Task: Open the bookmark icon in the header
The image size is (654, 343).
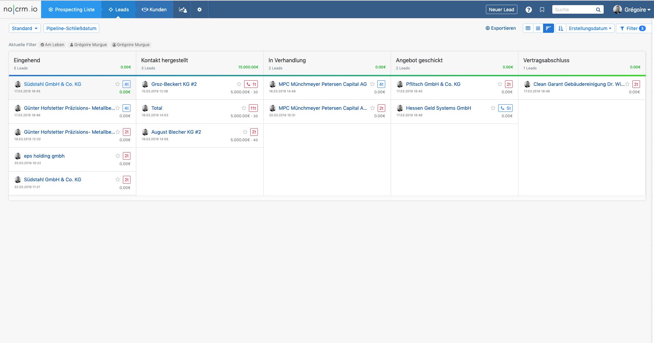Action: tap(542, 10)
